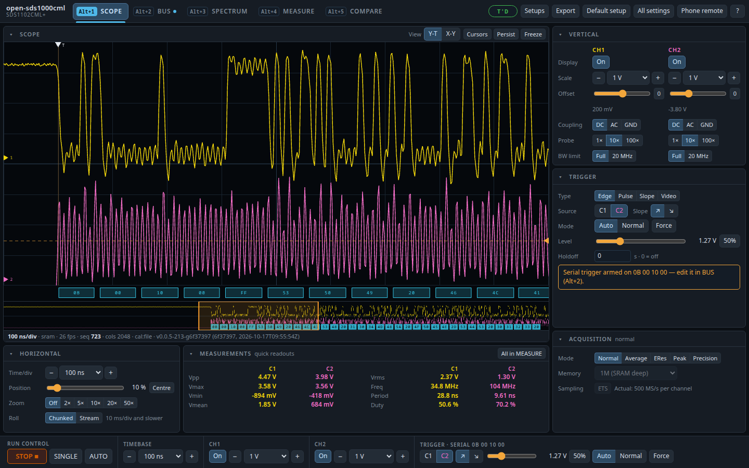Set CH2 BW limit to 20 MHz
This screenshot has height=468, width=749.
(x=698, y=156)
